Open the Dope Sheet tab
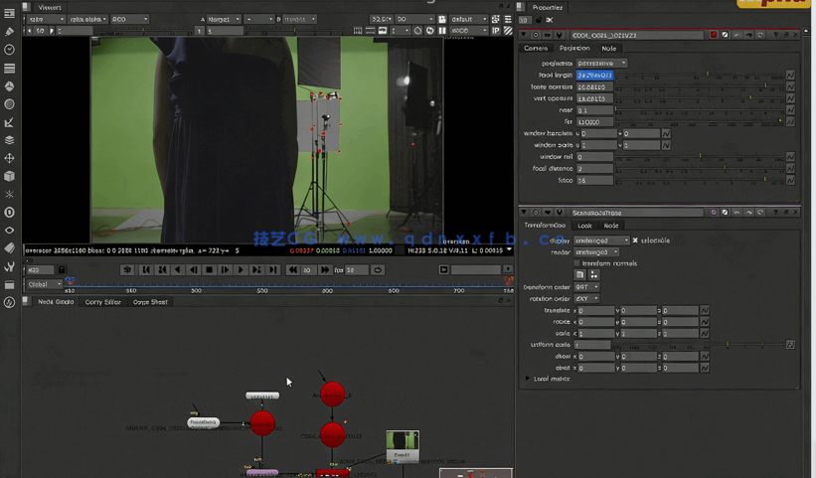816x478 pixels. pos(151,302)
